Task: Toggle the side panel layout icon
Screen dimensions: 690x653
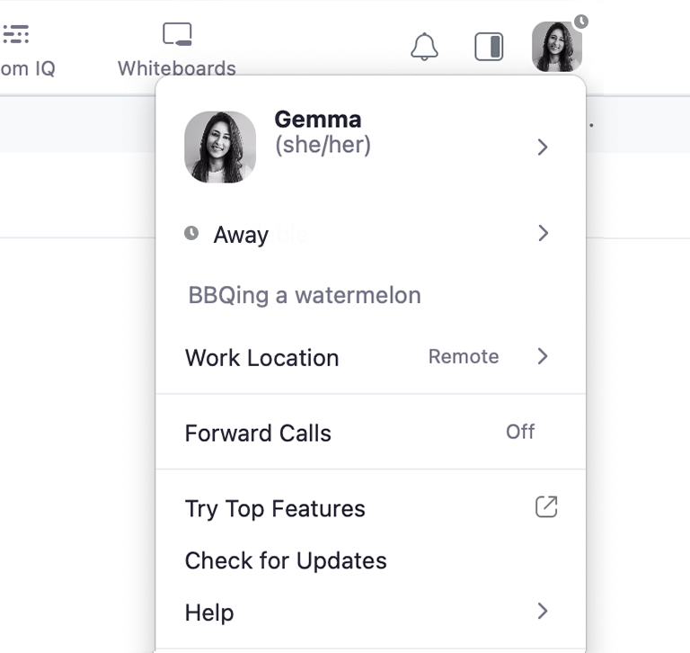Action: coord(489,46)
